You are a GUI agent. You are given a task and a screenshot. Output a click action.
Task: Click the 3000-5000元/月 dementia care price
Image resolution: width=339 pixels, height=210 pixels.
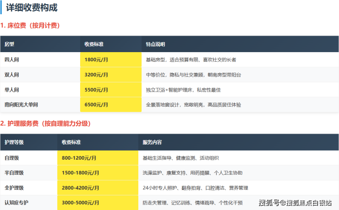tap(81, 202)
